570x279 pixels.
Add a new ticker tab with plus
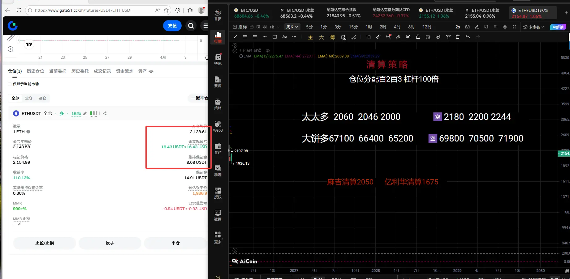coord(566,13)
